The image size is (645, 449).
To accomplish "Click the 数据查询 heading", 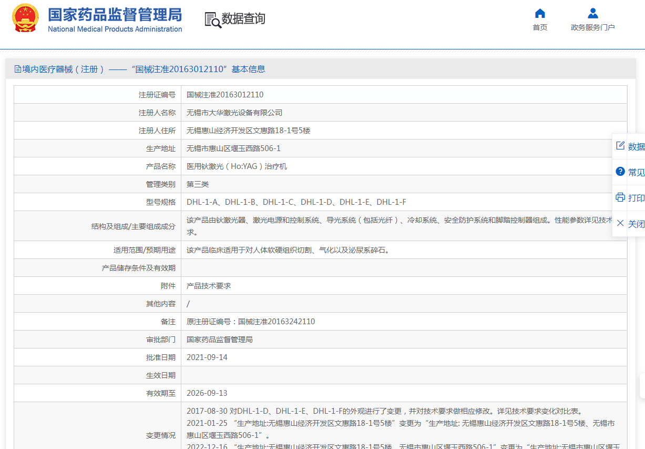I will [243, 19].
